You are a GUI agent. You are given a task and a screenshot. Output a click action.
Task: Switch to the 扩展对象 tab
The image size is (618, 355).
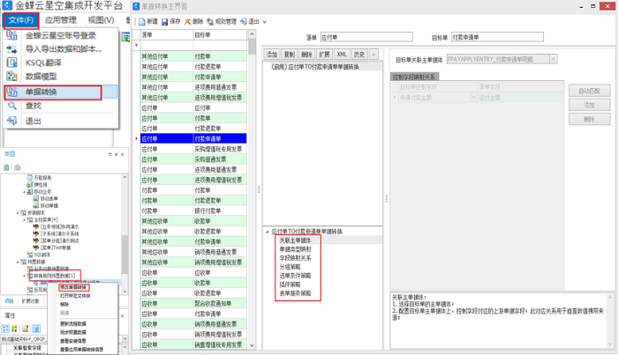(30, 300)
